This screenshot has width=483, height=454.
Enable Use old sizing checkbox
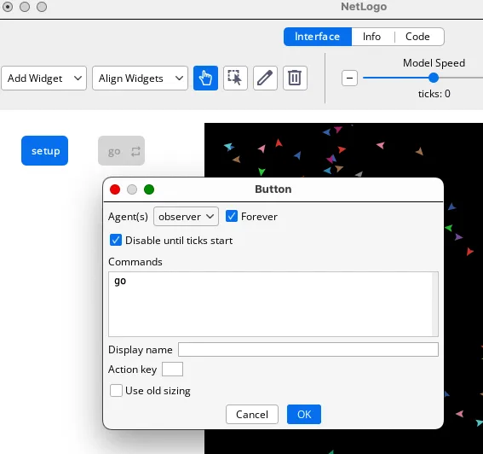point(116,390)
